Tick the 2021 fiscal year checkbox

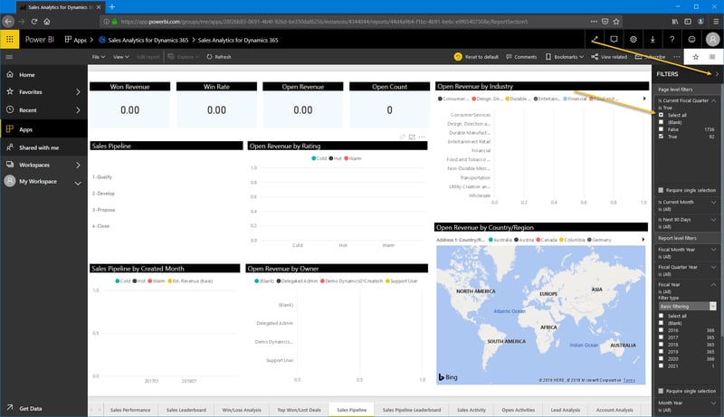coord(661,365)
